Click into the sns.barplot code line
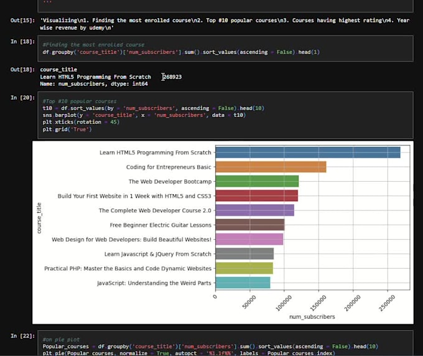This screenshot has height=356, width=423. click(x=143, y=115)
